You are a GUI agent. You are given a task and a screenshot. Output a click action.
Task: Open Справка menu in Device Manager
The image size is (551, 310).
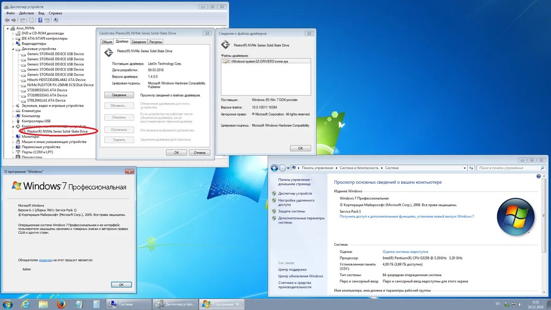55,13
